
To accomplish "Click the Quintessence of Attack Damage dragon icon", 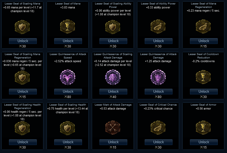I will click(x=159, y=78).
